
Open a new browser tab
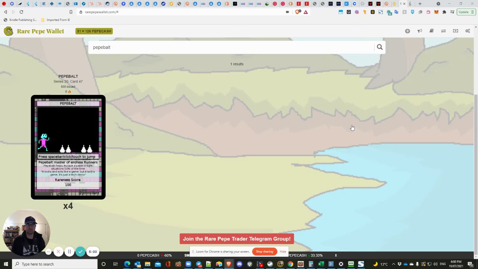coord(420,4)
